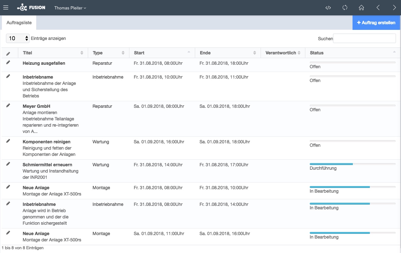Edit the Komponenten reinigen order
Viewport: 401px width, 253px height.
click(x=8, y=141)
